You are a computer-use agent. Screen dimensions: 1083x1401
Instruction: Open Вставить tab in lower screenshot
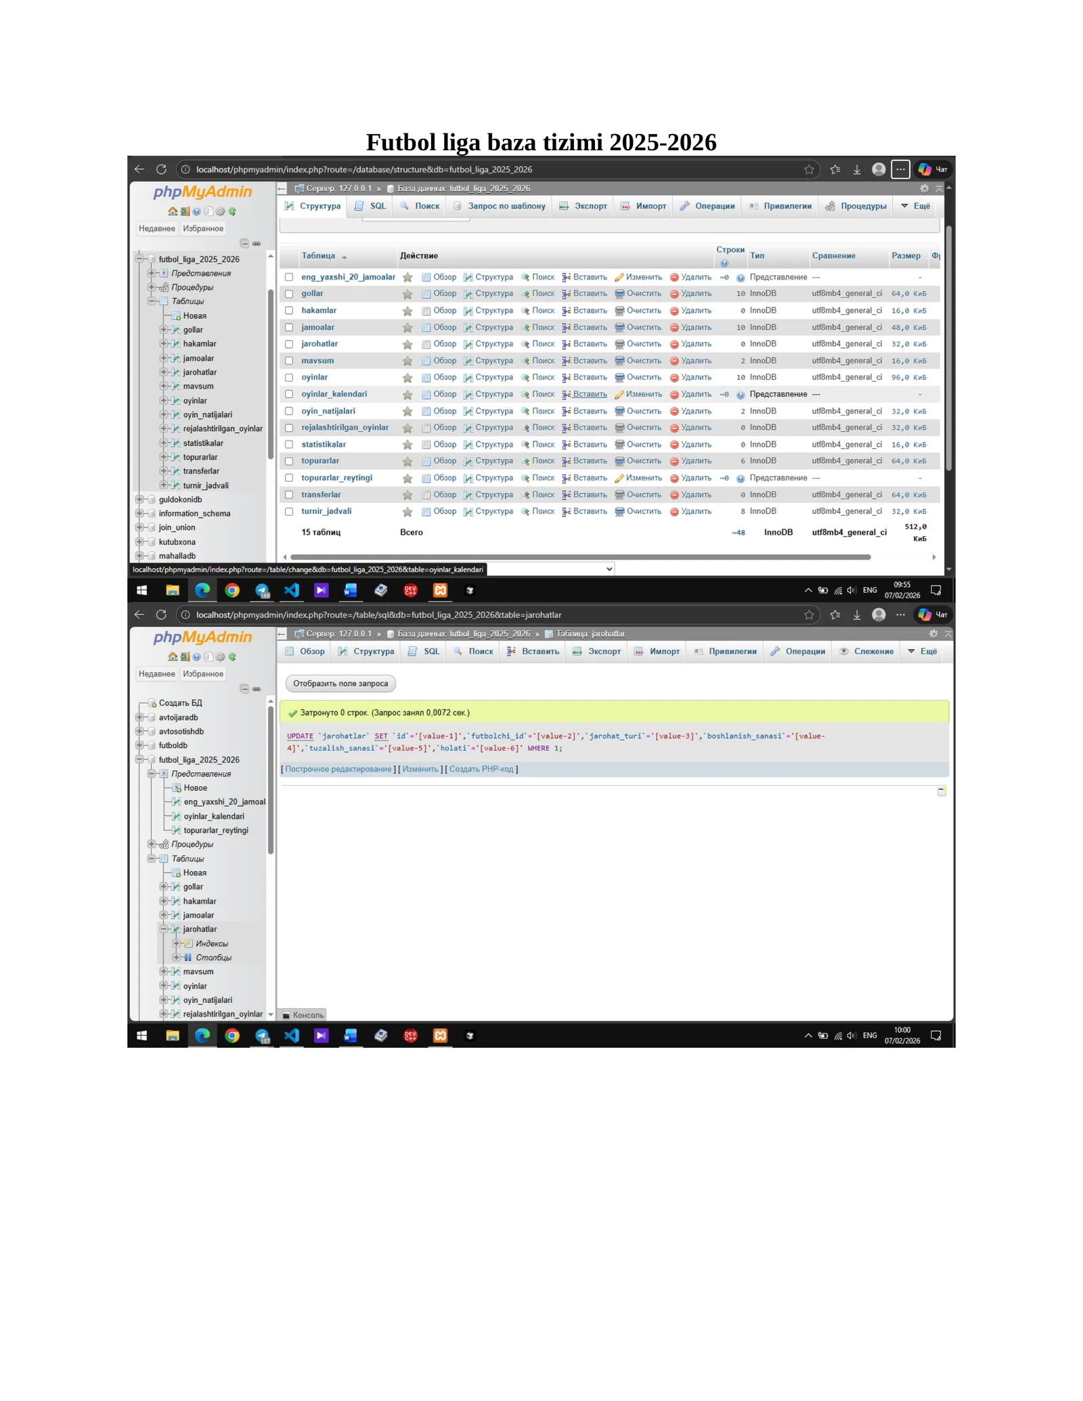click(x=533, y=651)
